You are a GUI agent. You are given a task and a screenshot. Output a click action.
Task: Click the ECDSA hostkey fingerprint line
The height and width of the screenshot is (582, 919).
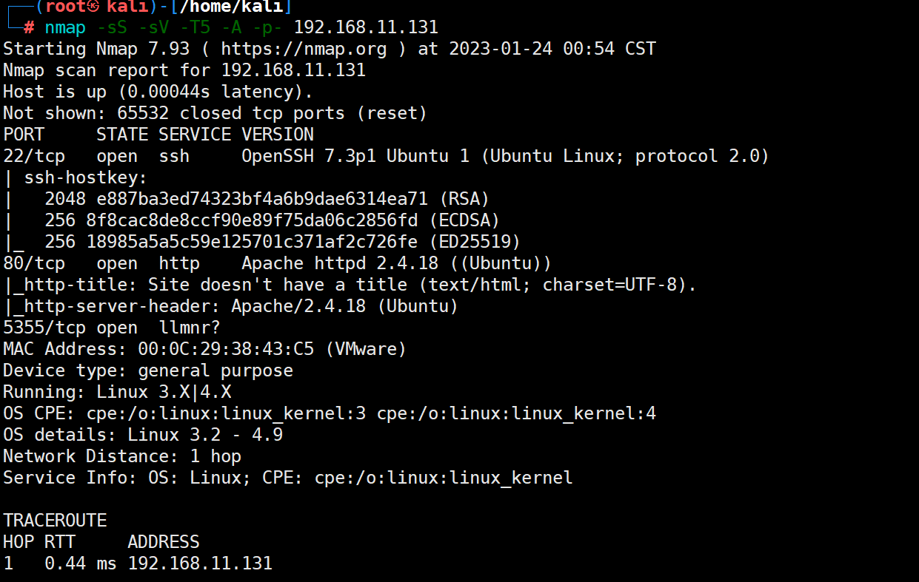[272, 221]
